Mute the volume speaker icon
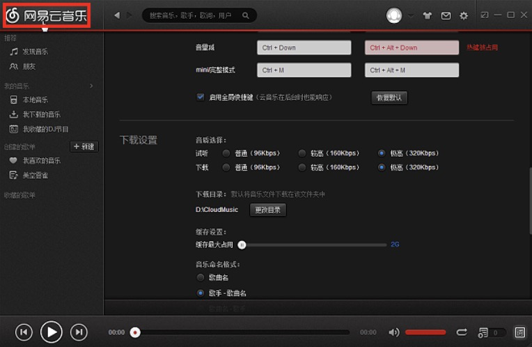 coord(393,332)
